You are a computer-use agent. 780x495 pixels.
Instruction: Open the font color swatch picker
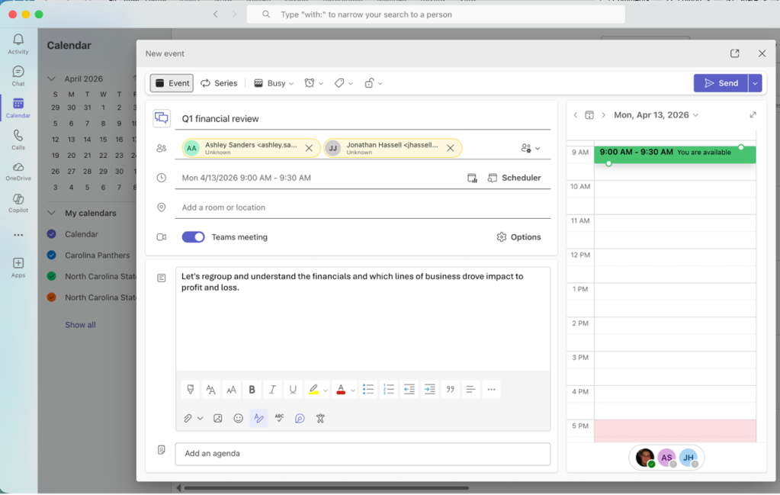click(341, 389)
